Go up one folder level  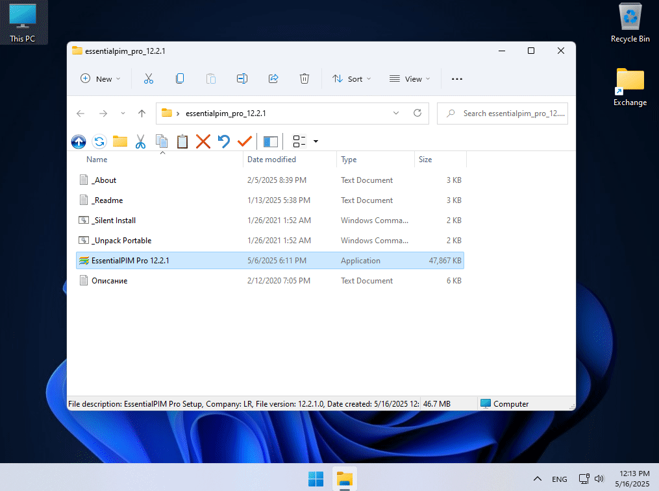(x=142, y=114)
